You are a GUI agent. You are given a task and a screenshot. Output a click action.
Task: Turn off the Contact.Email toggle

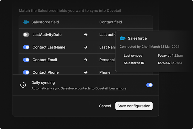[x=26, y=60]
